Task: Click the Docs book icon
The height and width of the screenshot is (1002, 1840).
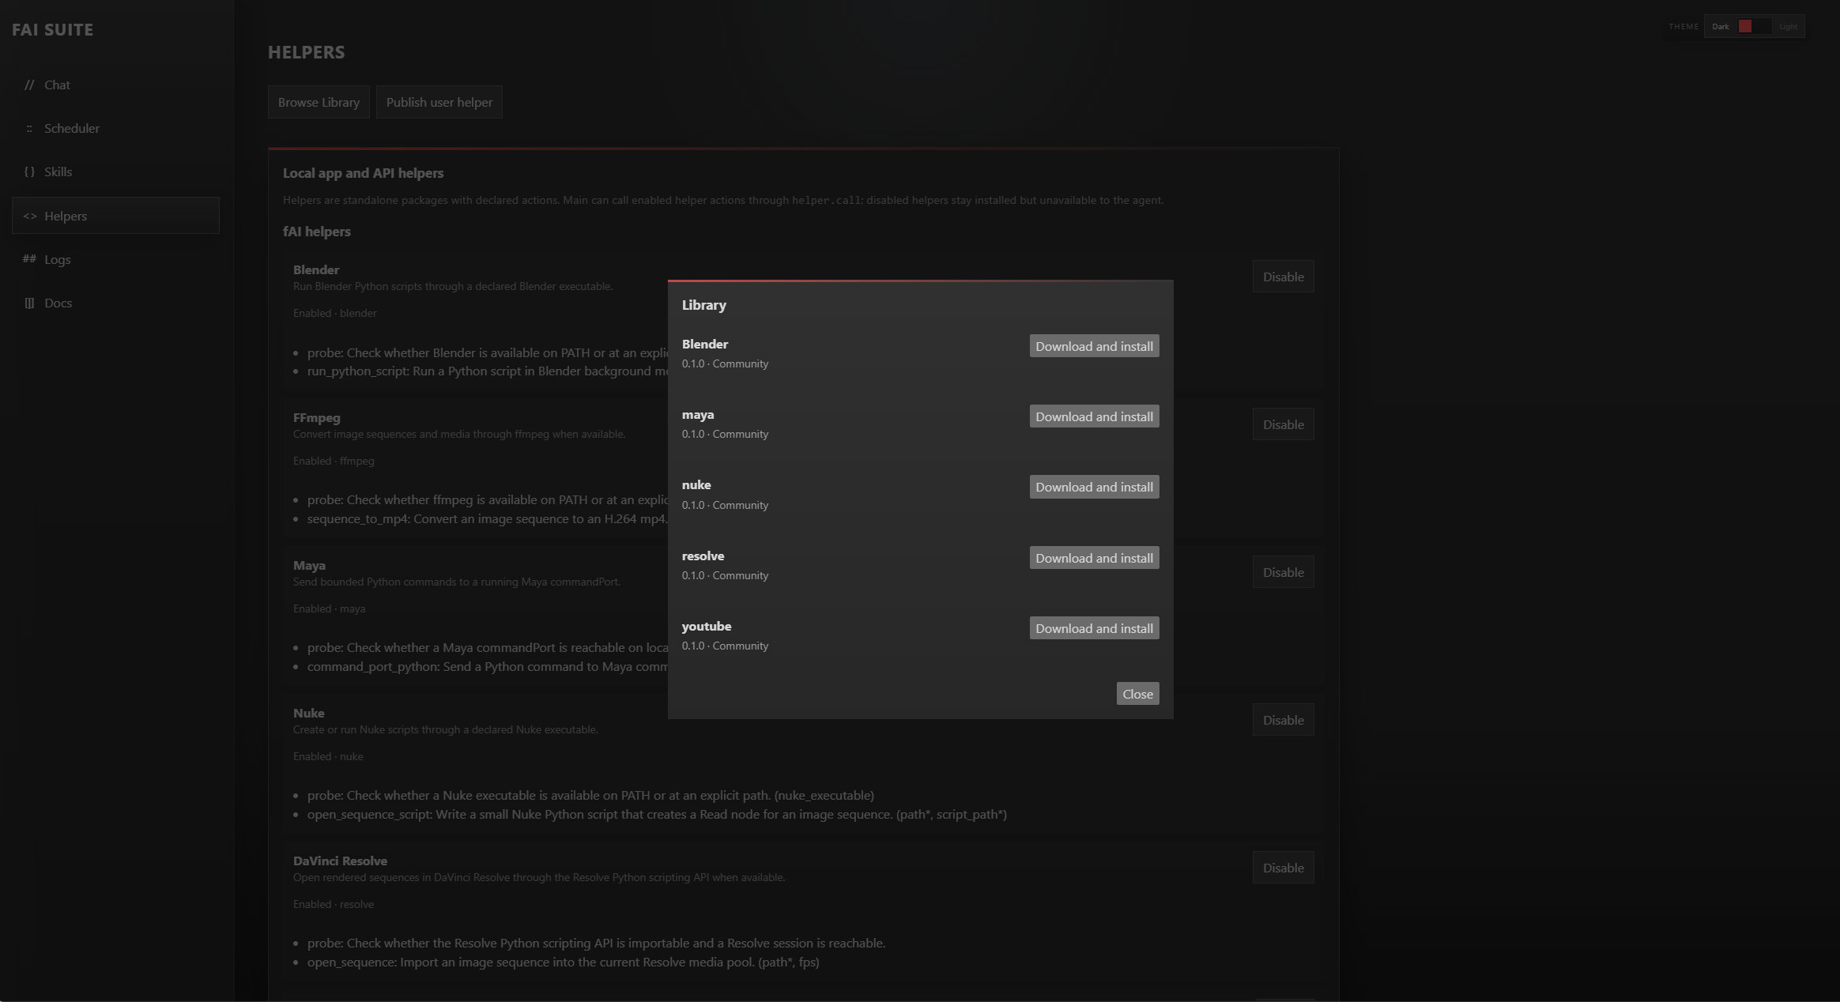Action: (x=29, y=303)
